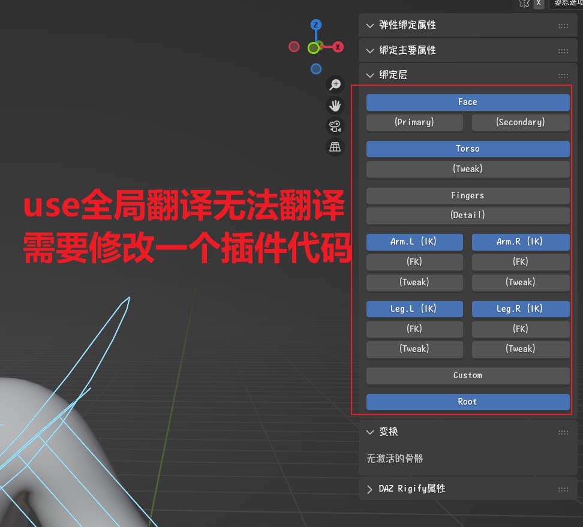Toggle the Face rig layer

[x=468, y=102]
